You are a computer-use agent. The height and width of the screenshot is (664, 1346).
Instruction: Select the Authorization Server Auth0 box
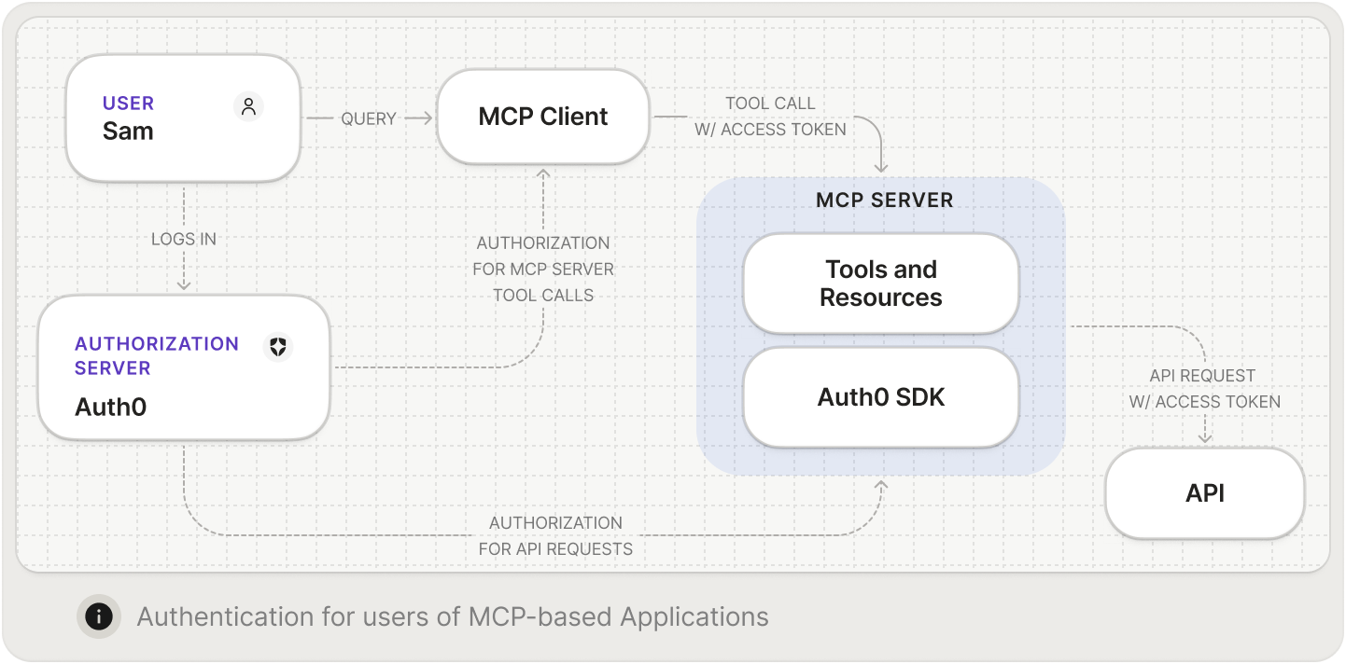point(184,367)
